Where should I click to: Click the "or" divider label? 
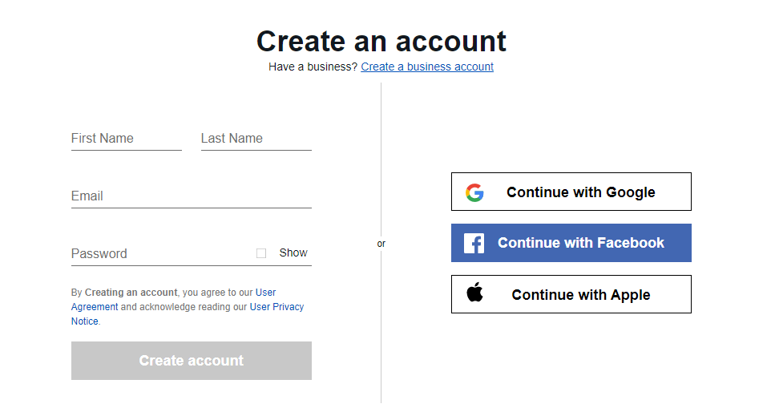tap(381, 244)
